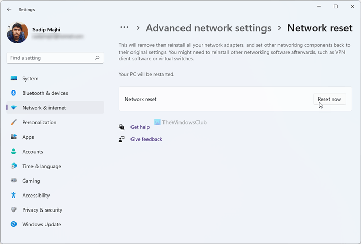Select the Bluetooth & devices icon
This screenshot has width=361, height=244.
[13, 93]
